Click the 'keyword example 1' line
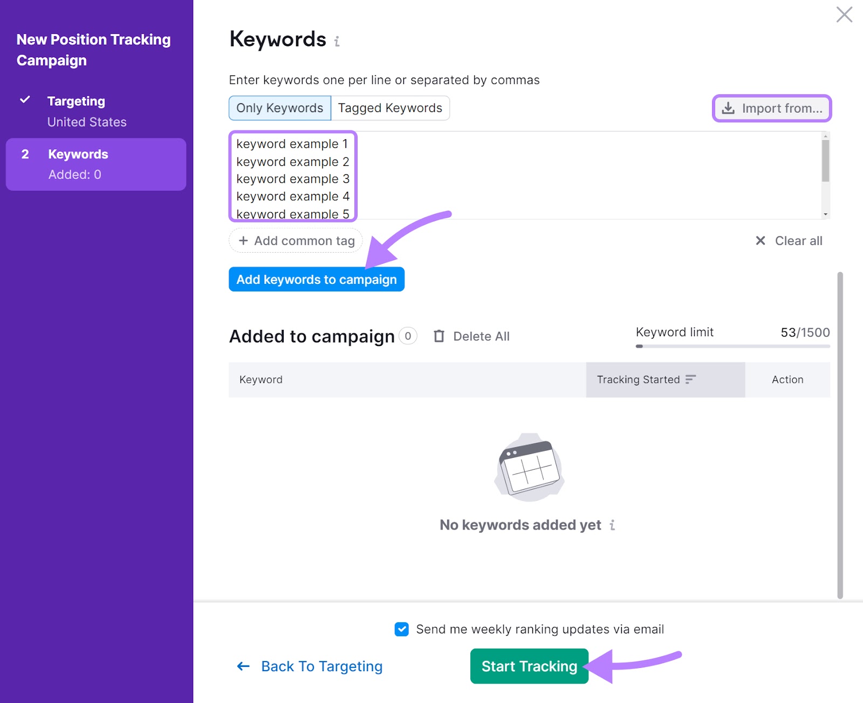The width and height of the screenshot is (863, 703). click(x=292, y=144)
